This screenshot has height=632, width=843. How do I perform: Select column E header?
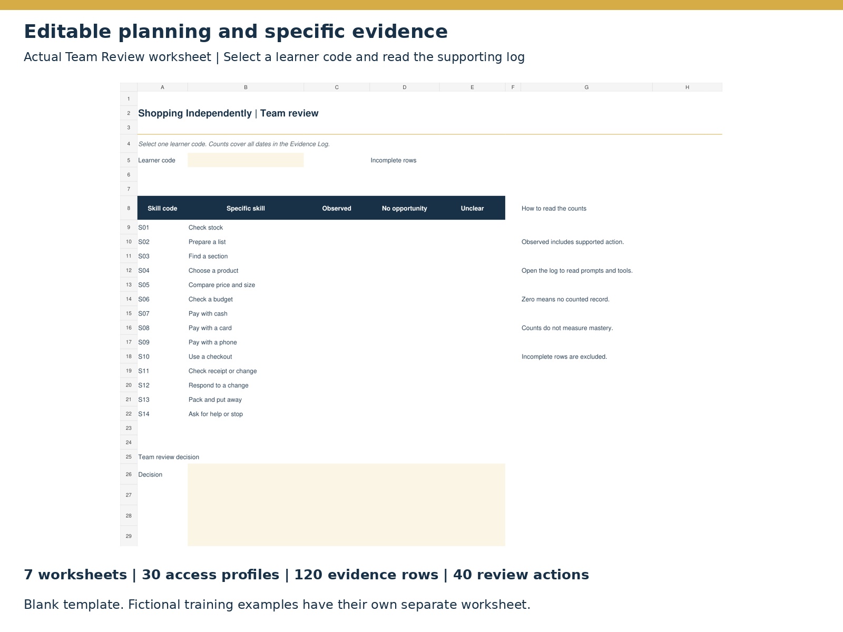pos(472,87)
